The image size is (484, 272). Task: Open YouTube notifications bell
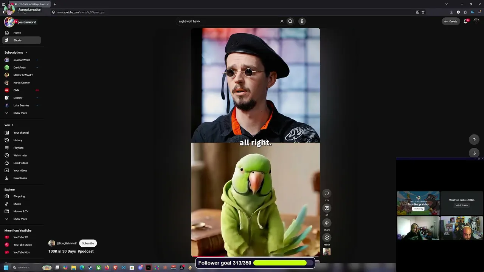[x=465, y=22]
